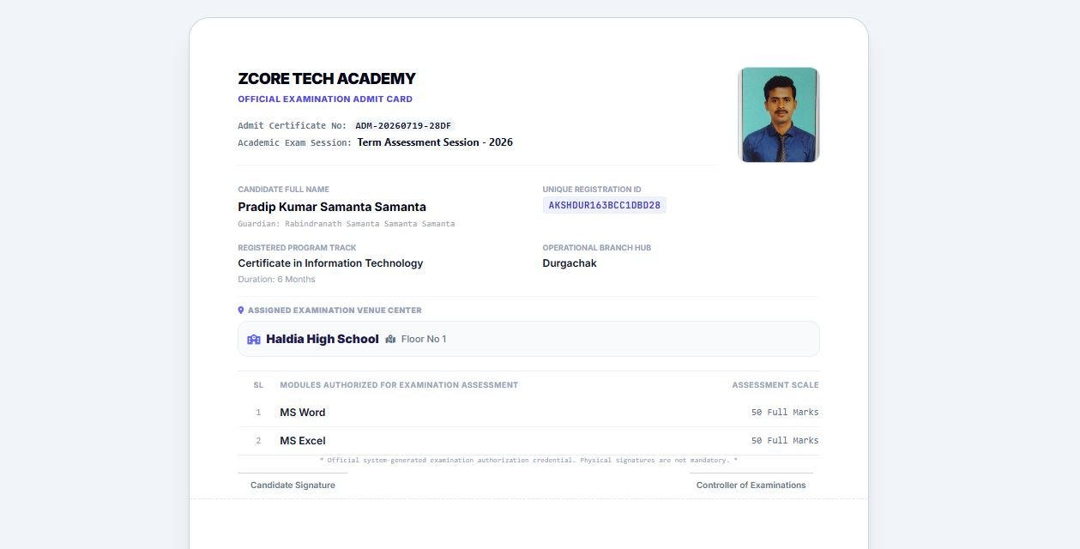
Task: Select registration ID AKSHDUR163BCC1DBD28
Action: click(605, 206)
